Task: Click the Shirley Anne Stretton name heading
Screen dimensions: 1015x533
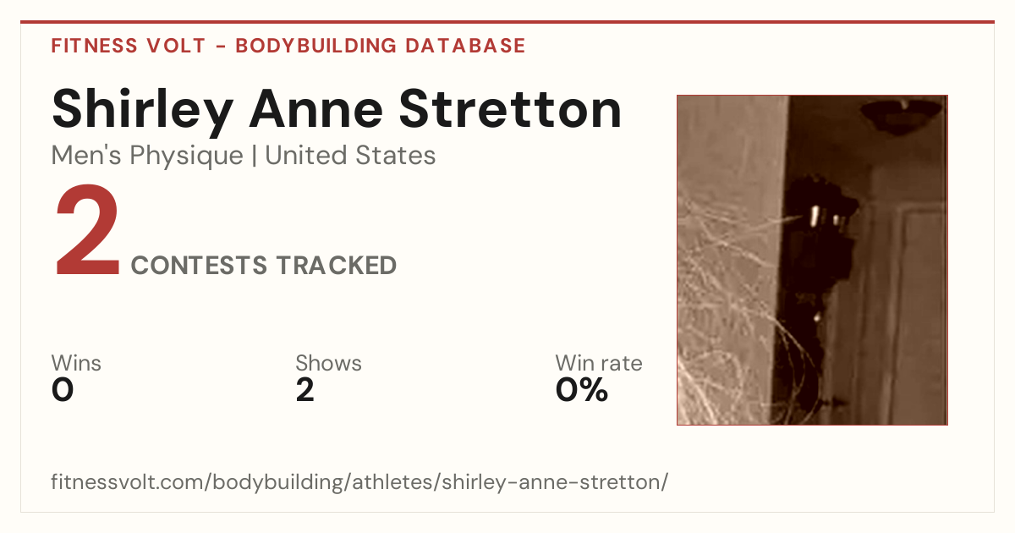Action: point(337,109)
